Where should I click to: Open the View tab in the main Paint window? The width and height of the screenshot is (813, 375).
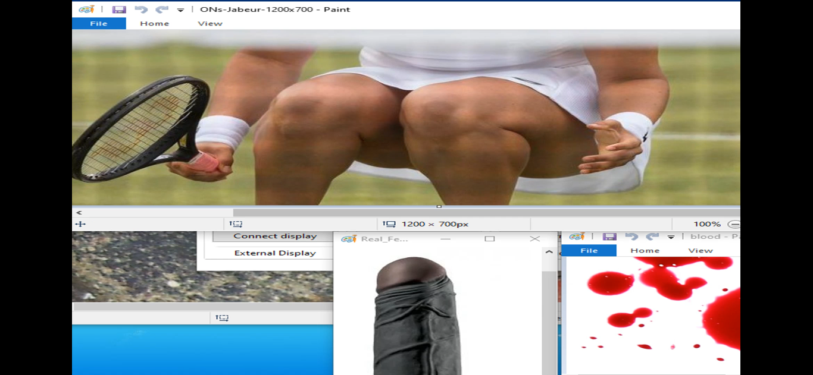coord(209,24)
